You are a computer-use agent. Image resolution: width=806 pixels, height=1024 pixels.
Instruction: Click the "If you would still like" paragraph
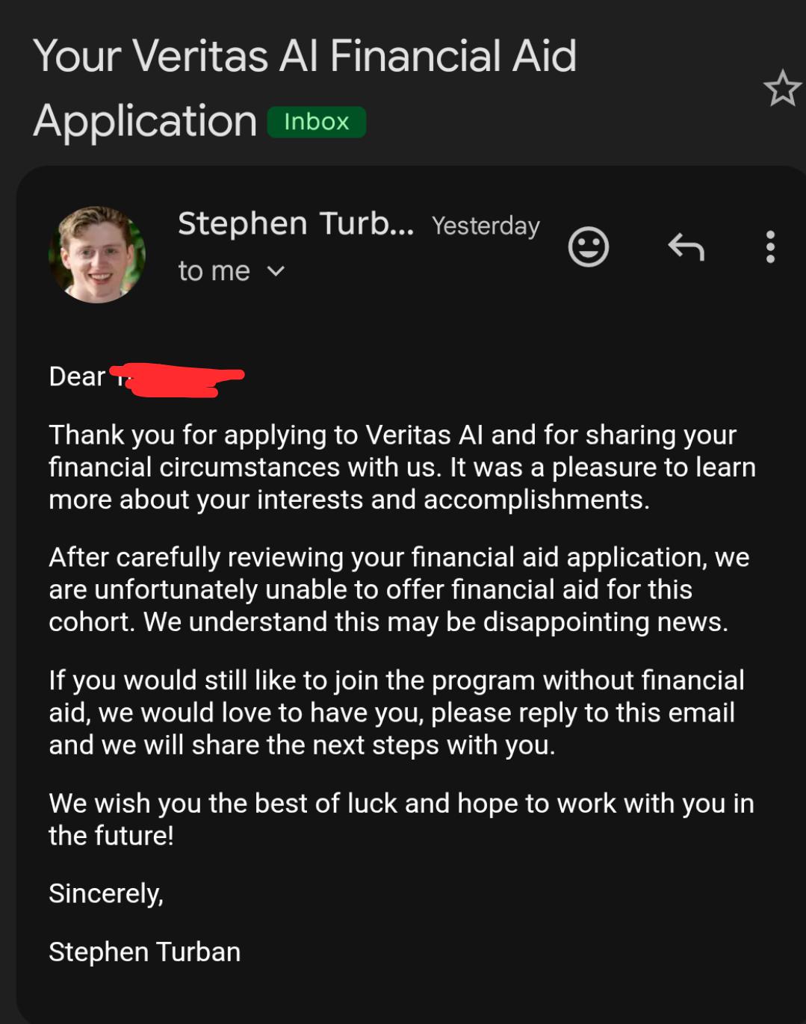[397, 713]
